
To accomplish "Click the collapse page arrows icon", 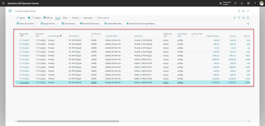I will (248, 11).
